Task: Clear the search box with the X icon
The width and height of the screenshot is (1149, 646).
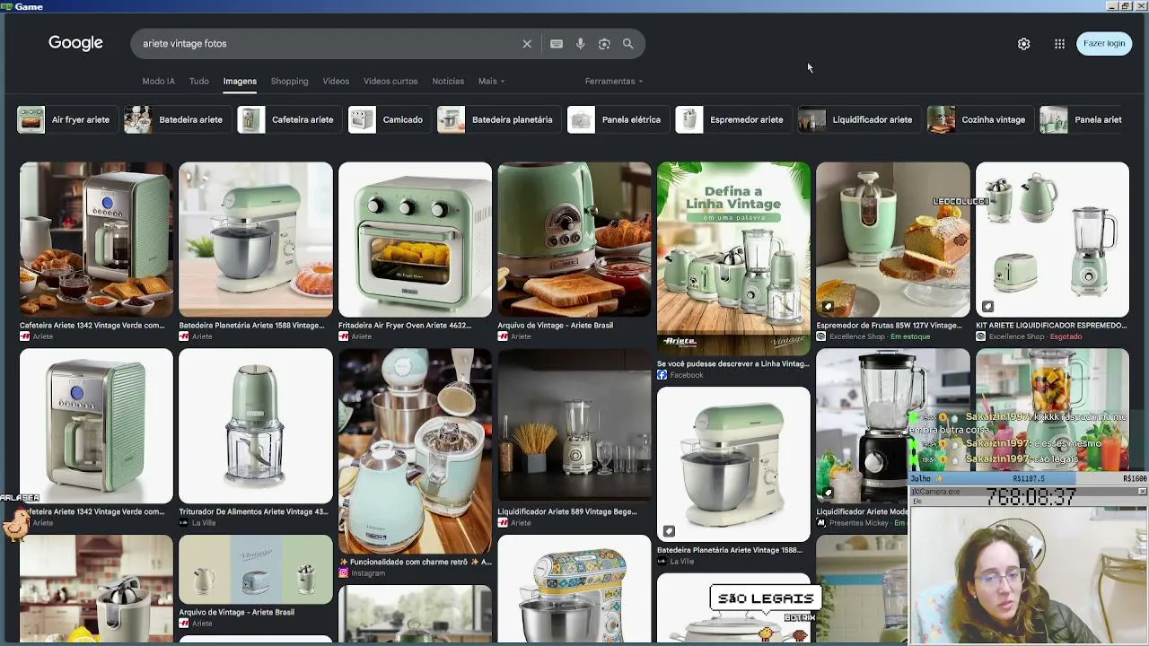Action: [527, 44]
